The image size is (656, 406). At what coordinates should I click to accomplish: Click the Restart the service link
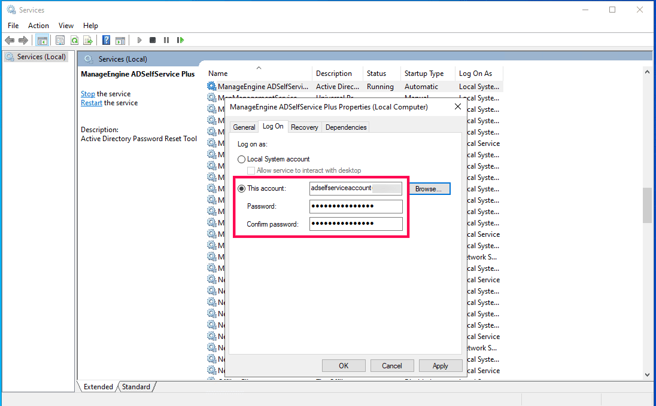coord(92,103)
